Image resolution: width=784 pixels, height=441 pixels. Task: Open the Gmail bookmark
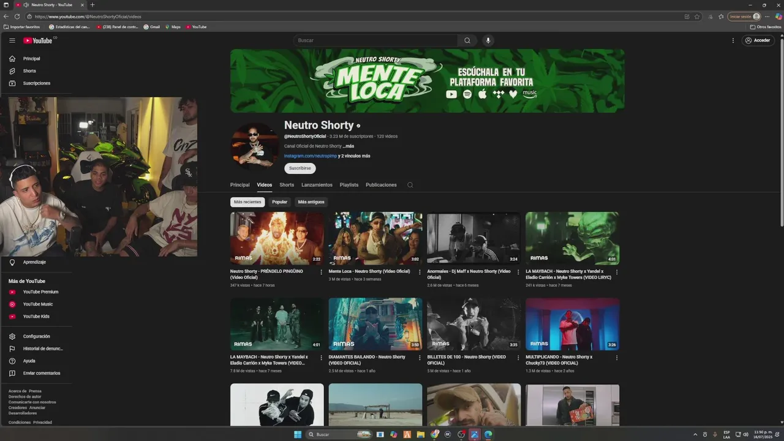click(152, 27)
